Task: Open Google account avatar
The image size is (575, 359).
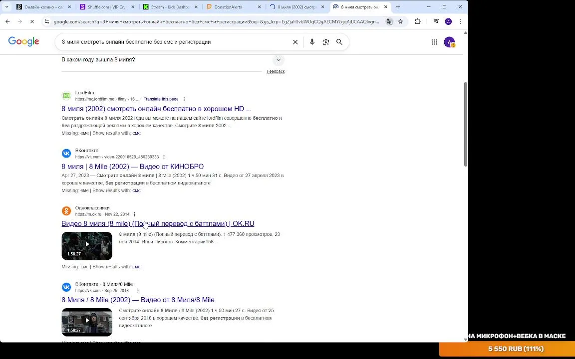Action: 449,42
